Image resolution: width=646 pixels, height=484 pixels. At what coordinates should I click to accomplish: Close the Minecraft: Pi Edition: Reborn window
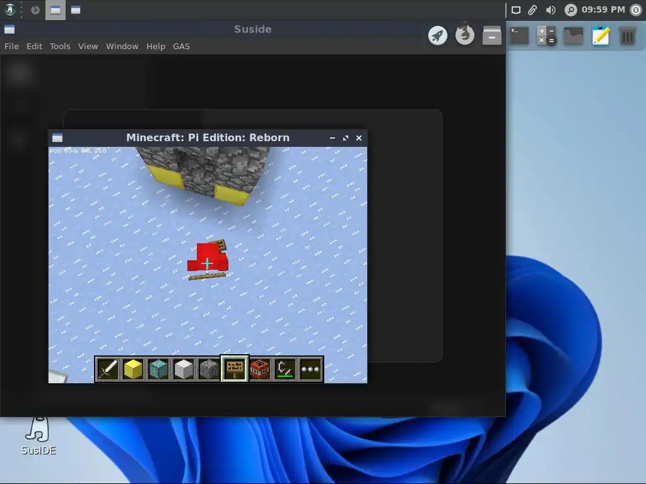click(359, 138)
